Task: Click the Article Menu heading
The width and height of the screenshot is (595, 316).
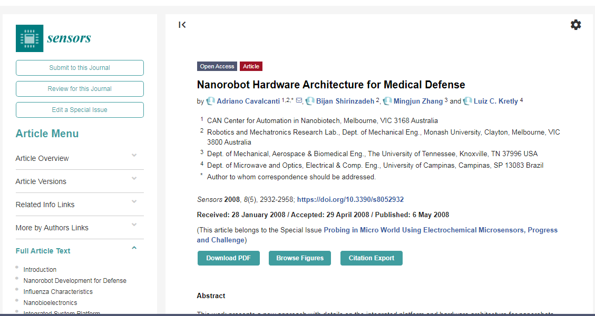Action: (x=47, y=134)
